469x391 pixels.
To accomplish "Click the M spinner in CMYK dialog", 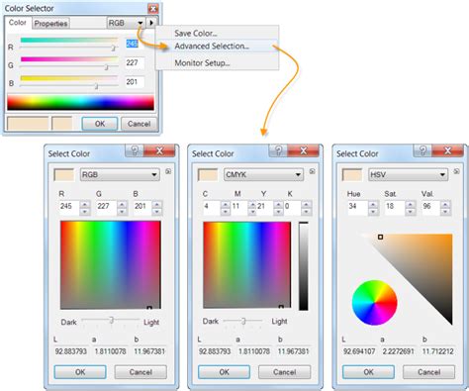I will (252, 208).
